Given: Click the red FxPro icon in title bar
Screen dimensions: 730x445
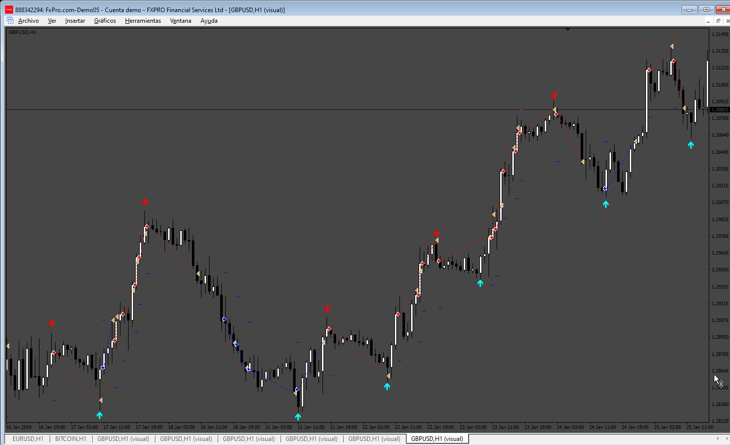Looking at the screenshot, I should (9, 10).
